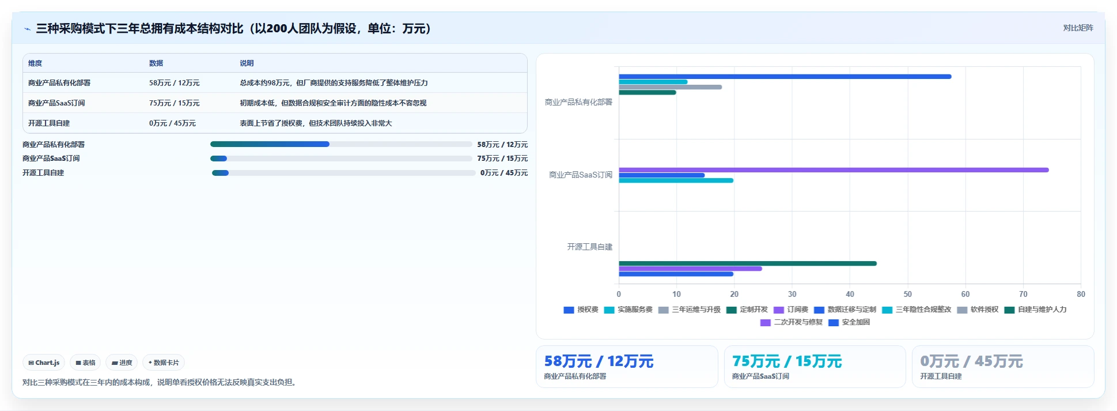This screenshot has width=1117, height=411.
Task: Toggle the 自建与维护人力 legend dataset
Action: click(x=1035, y=310)
